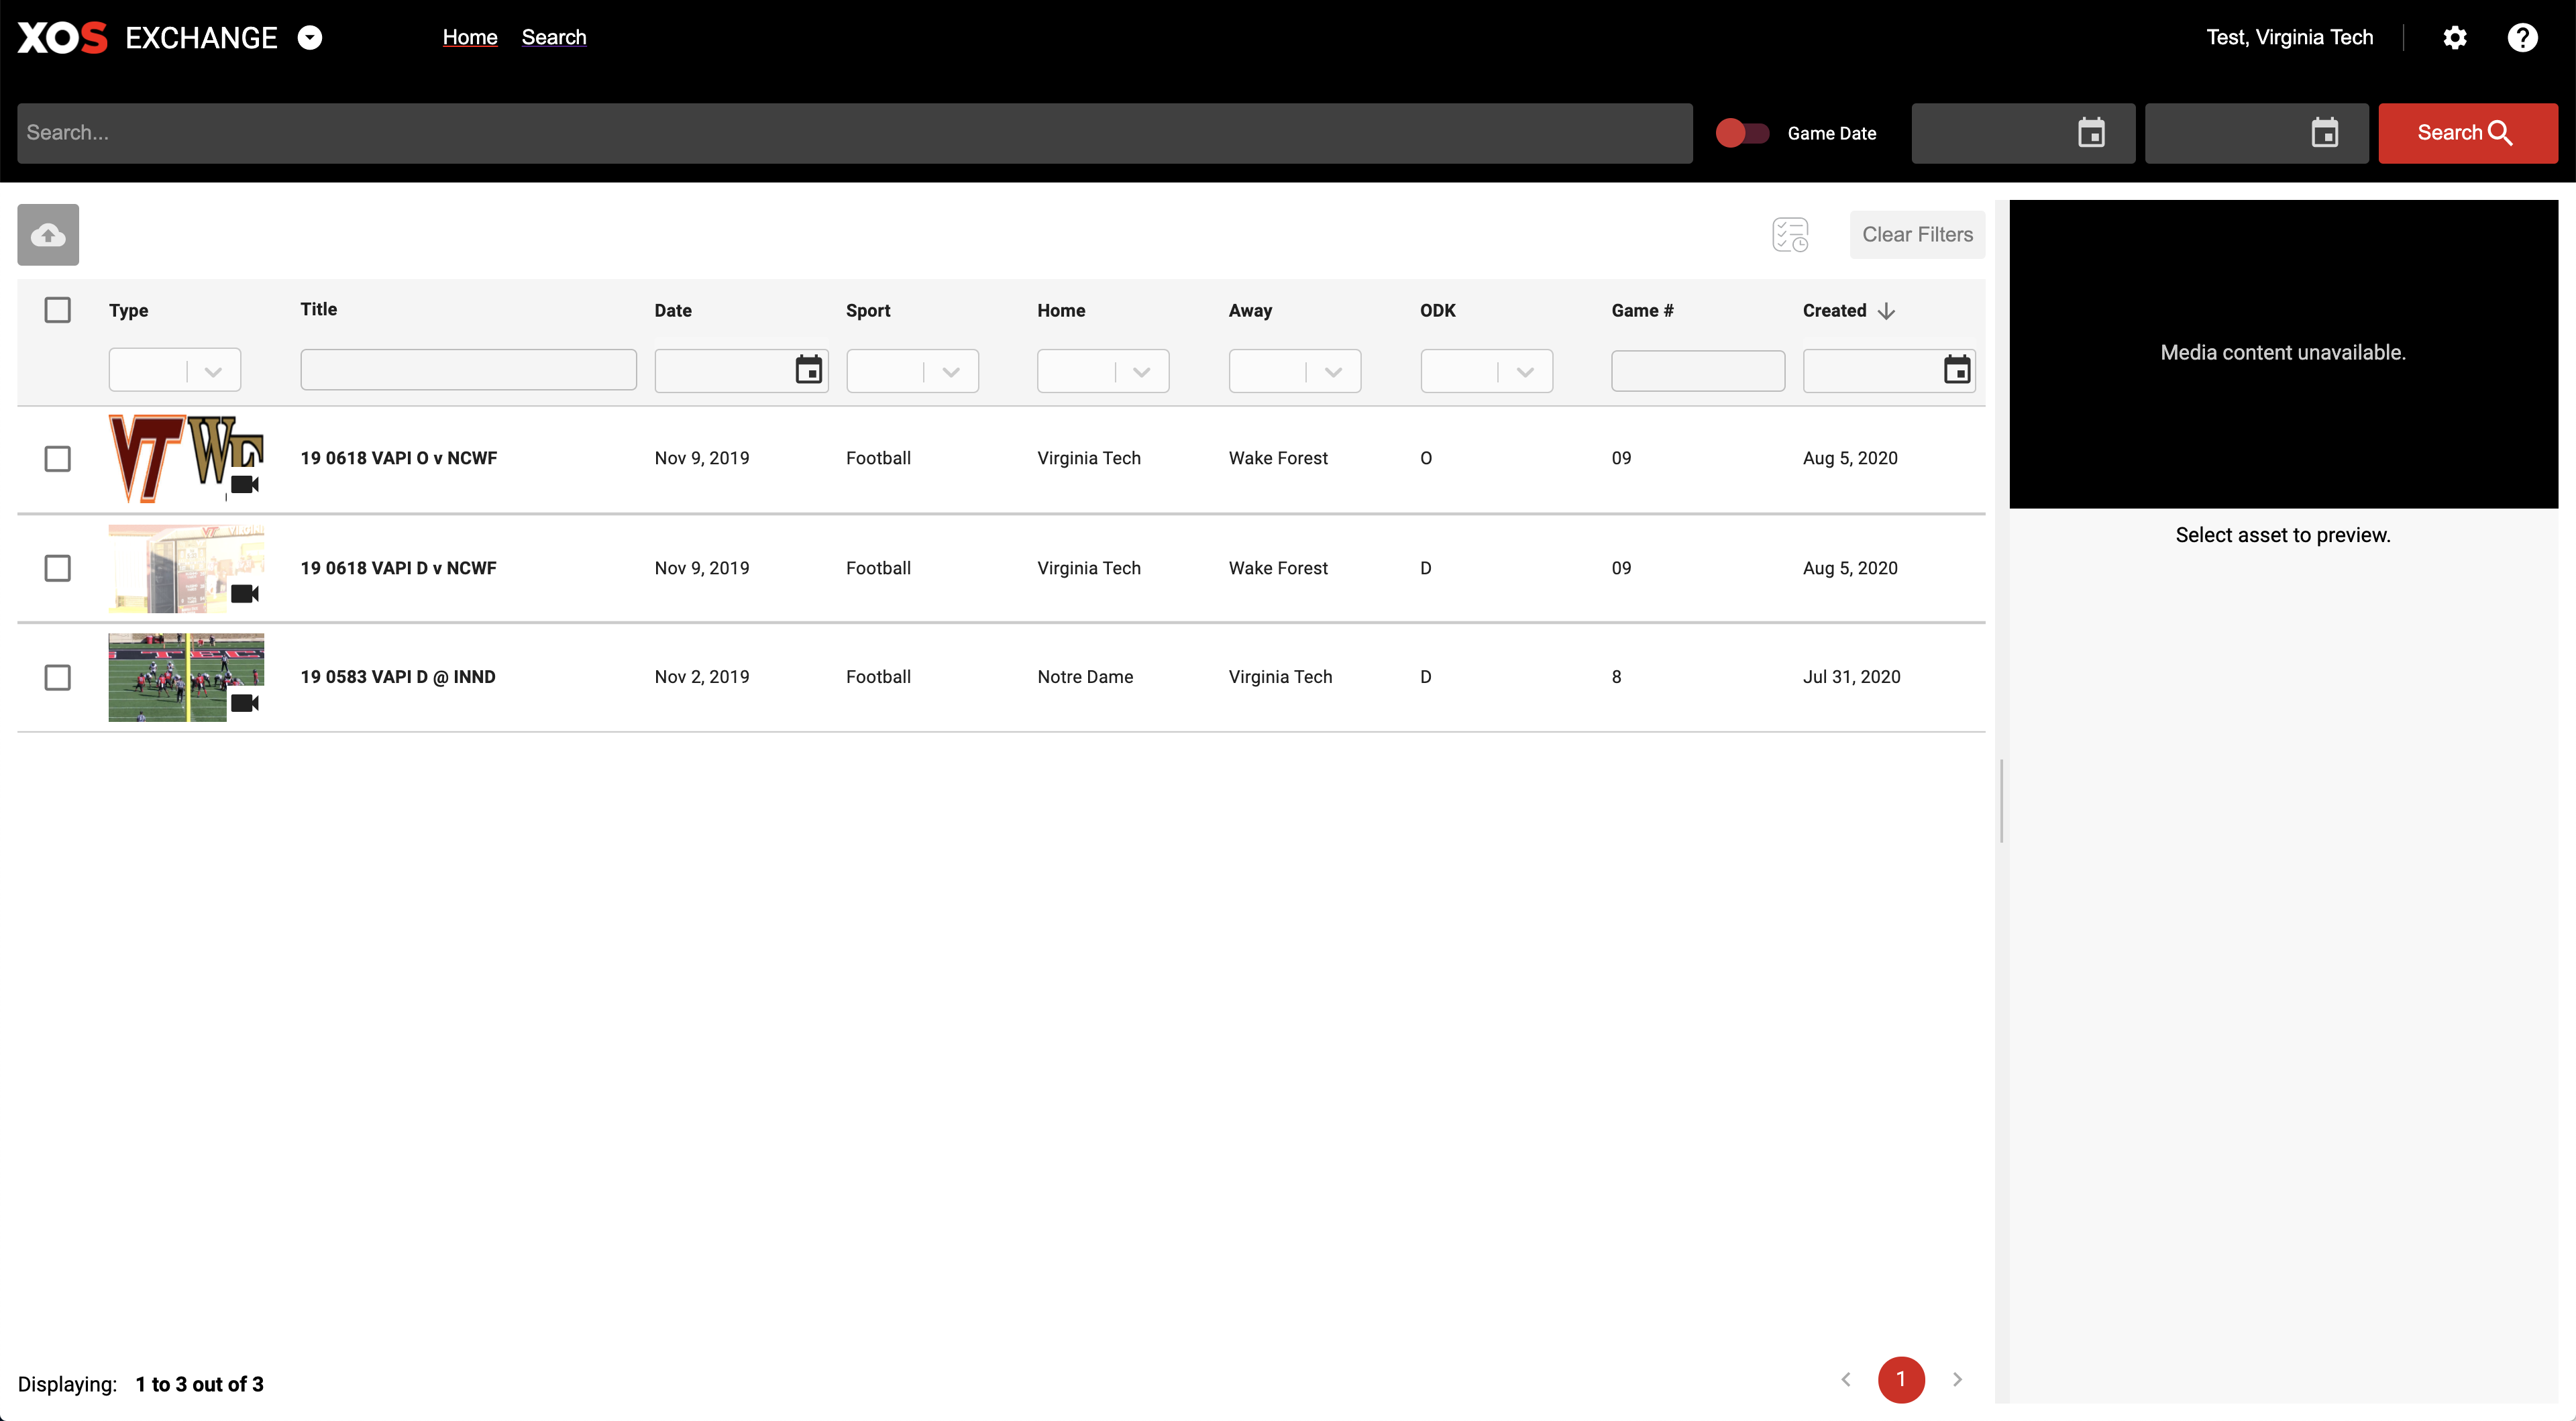Check the checkbox for first search result row

pyautogui.click(x=58, y=458)
